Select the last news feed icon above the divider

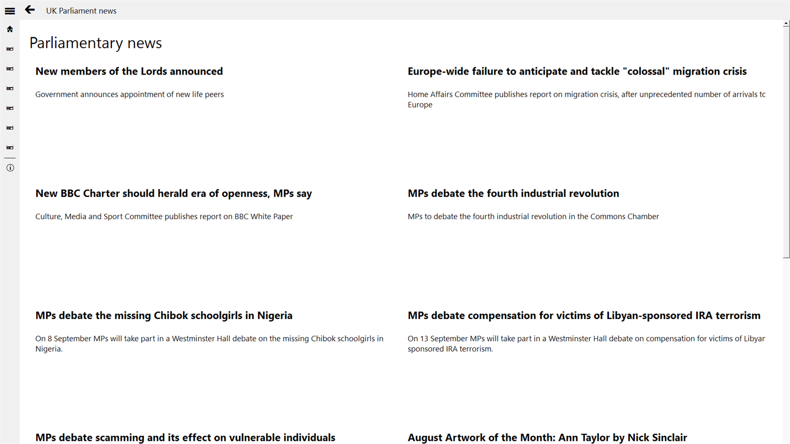(10, 147)
